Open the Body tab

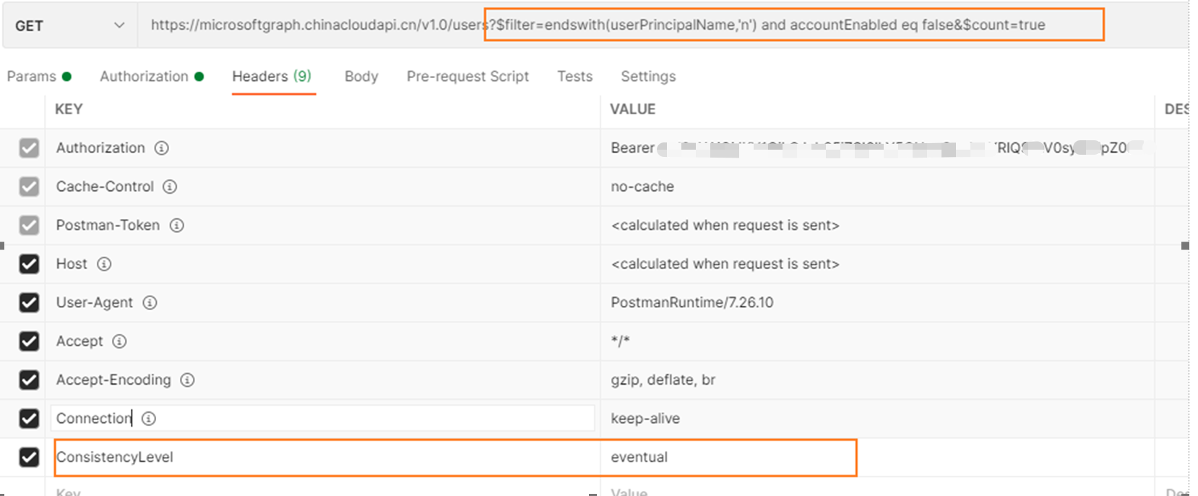tap(361, 77)
